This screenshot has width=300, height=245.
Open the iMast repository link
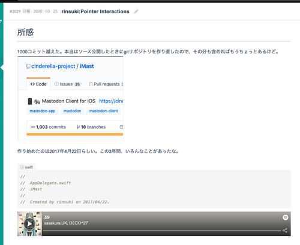pyautogui.click(x=86, y=66)
